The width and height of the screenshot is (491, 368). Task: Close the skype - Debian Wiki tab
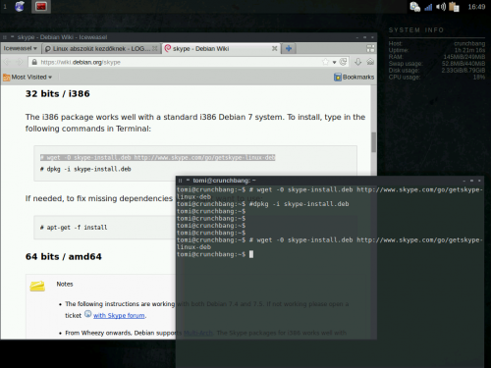[x=275, y=48]
